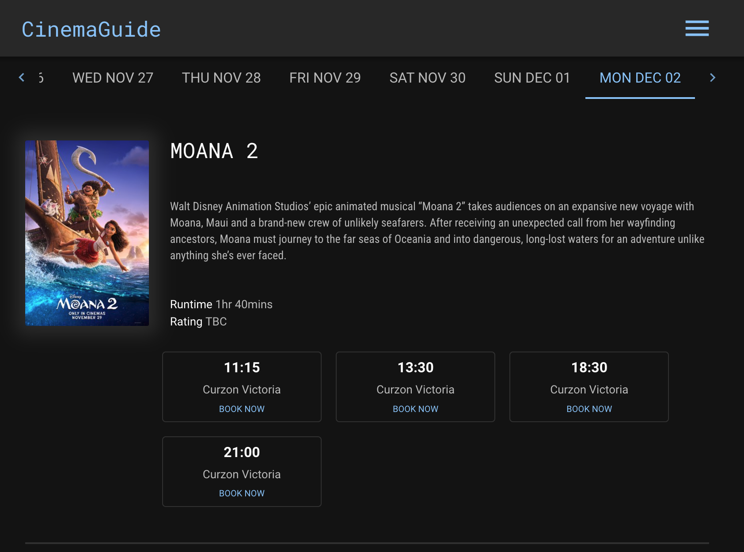Screen dimensions: 744x552
Task: Click the 13:30 showtime text
Action: click(415, 367)
